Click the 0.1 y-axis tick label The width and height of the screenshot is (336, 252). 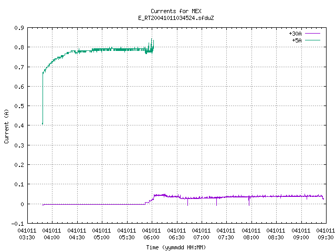19,184
